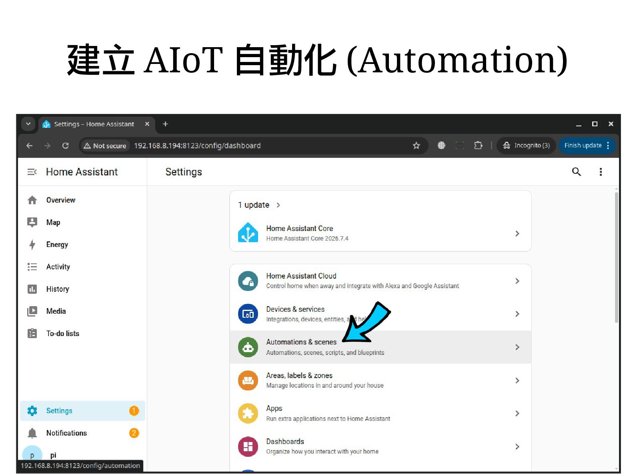Click the browser Extensions puzzle icon
Viewport: 635px width, 476px height.
pyautogui.click(x=478, y=145)
